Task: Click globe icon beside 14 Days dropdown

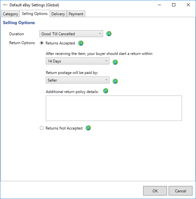Action: tap(115, 62)
